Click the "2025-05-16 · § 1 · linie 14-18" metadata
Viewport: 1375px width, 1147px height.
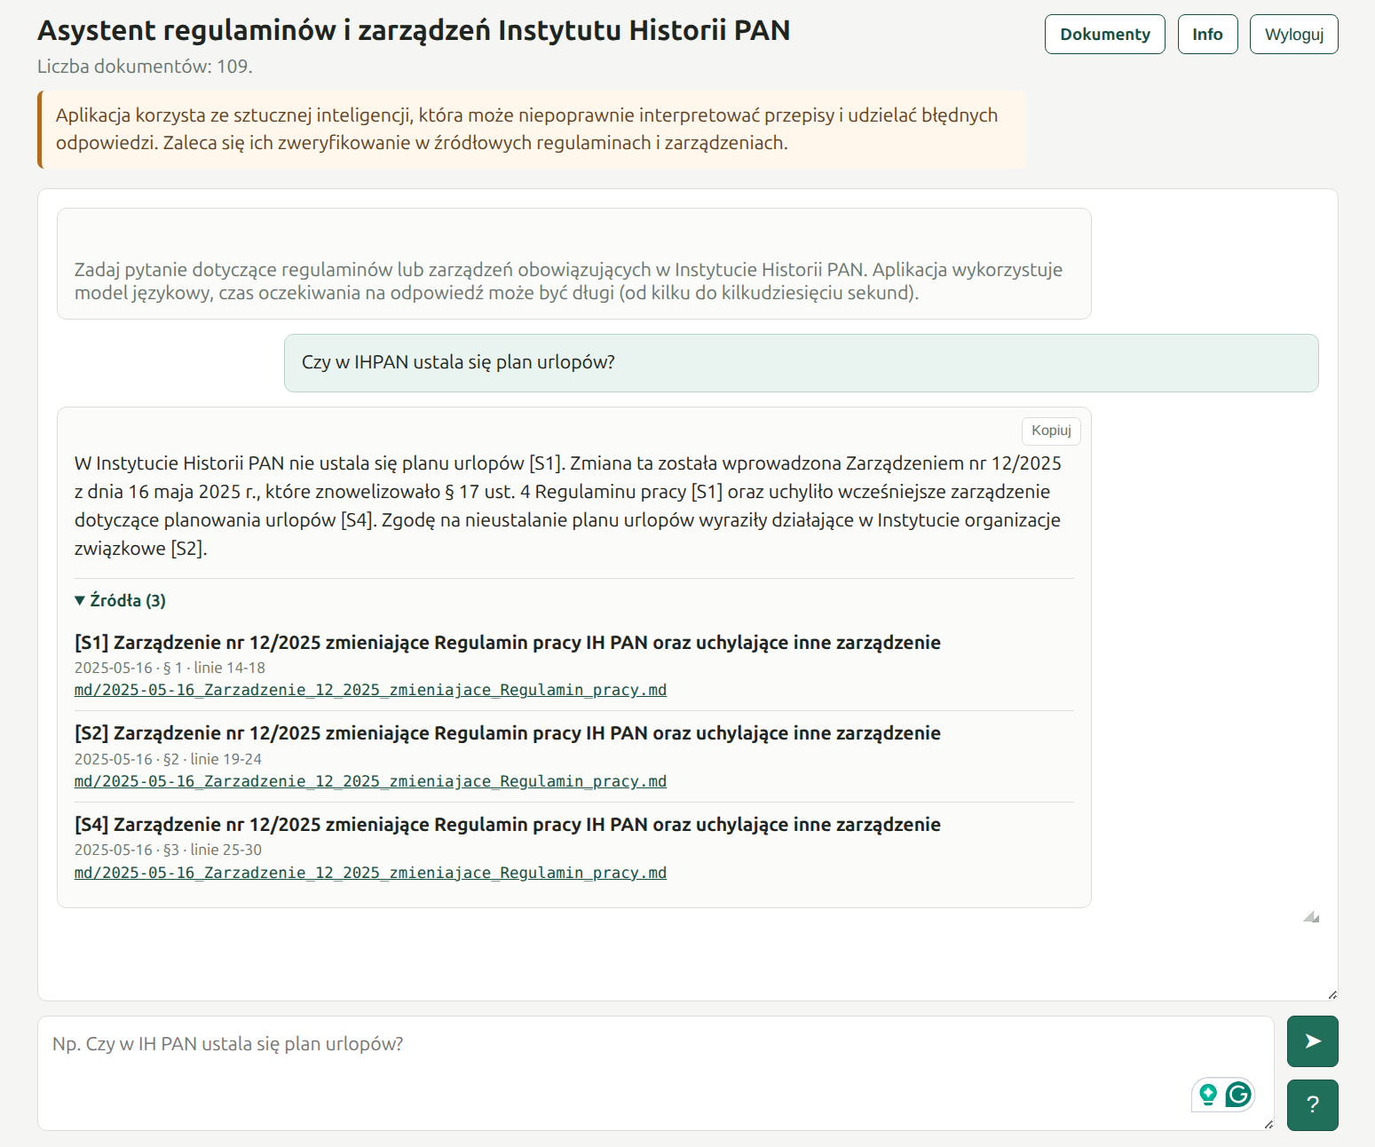coord(170,668)
